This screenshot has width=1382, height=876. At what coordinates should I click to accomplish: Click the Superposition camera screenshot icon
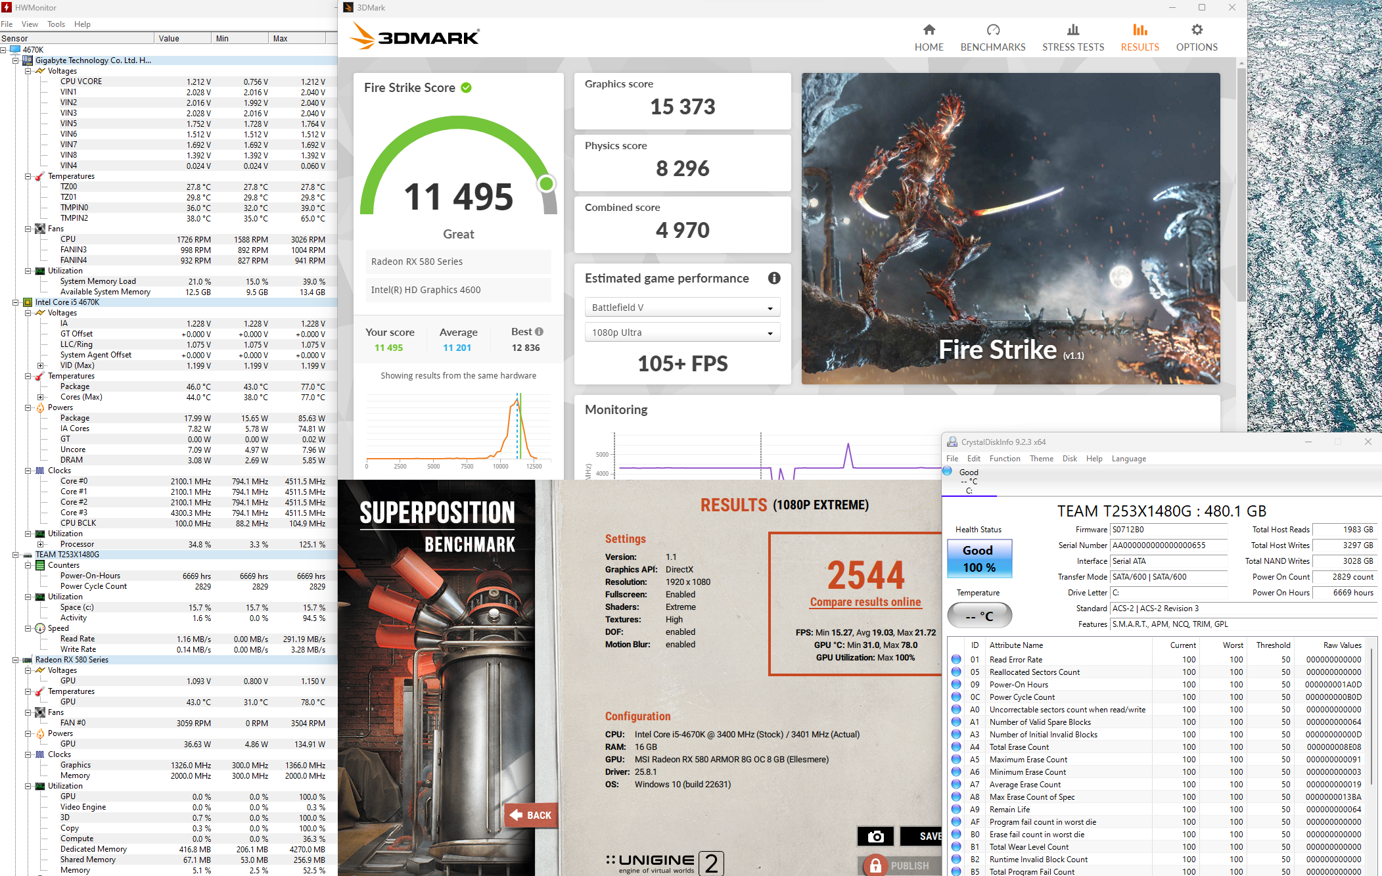point(875,836)
